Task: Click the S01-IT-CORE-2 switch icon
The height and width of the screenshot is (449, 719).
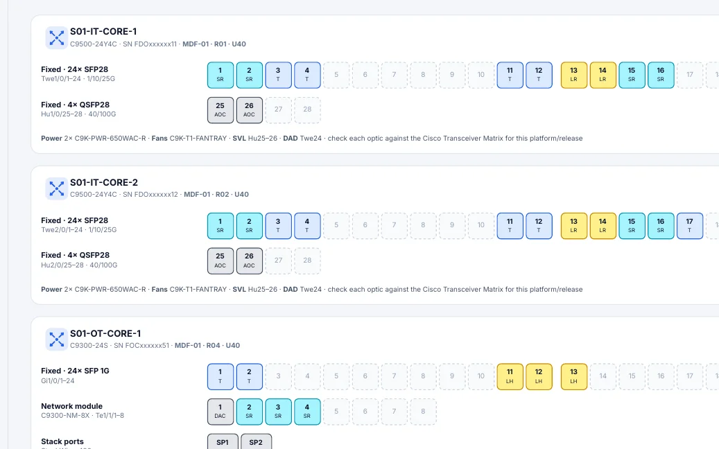Action: click(x=56, y=188)
